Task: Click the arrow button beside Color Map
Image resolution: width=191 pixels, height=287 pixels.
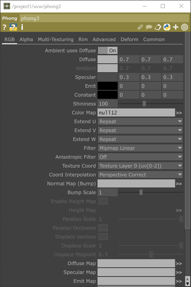Action: click(x=179, y=113)
